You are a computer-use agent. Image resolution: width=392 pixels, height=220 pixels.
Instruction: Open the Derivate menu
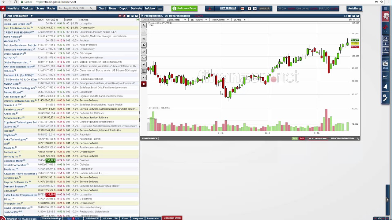point(136,9)
